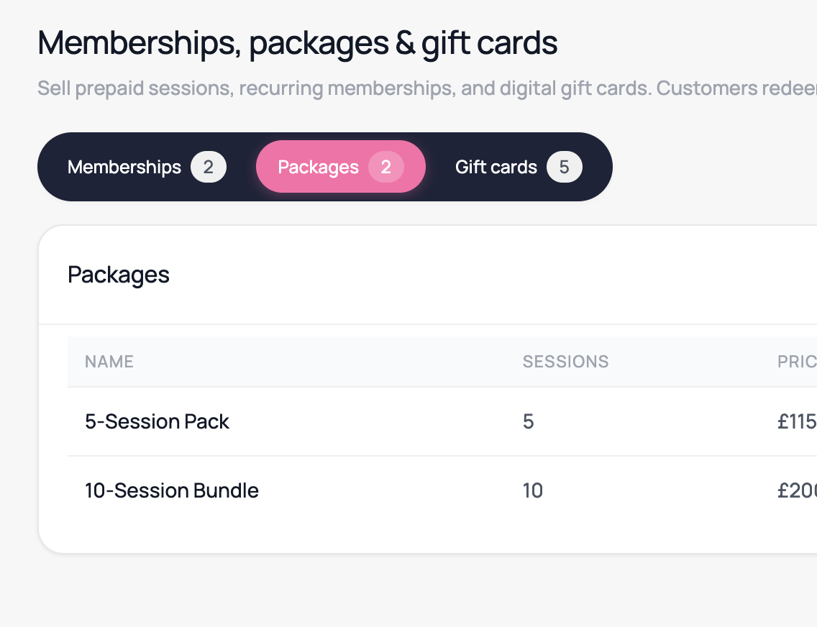This screenshot has width=817, height=627.
Task: Sort by the NAME column header
Action: click(109, 362)
